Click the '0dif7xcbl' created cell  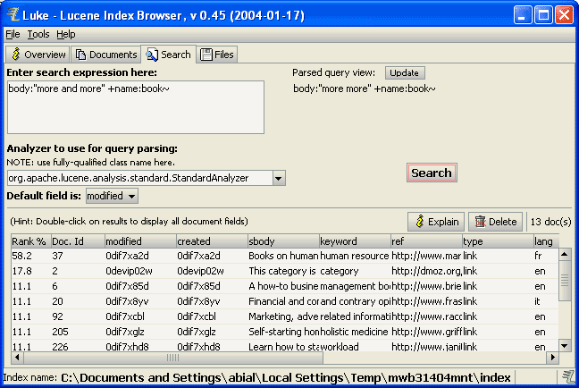click(212, 316)
